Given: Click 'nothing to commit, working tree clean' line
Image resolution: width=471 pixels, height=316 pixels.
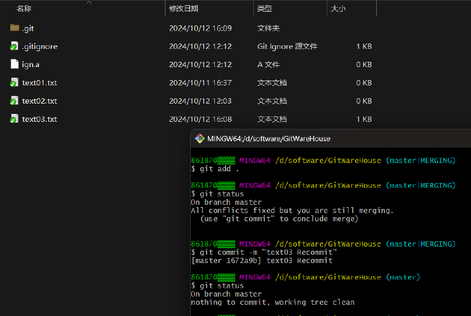Looking at the screenshot, I should click(x=273, y=302).
